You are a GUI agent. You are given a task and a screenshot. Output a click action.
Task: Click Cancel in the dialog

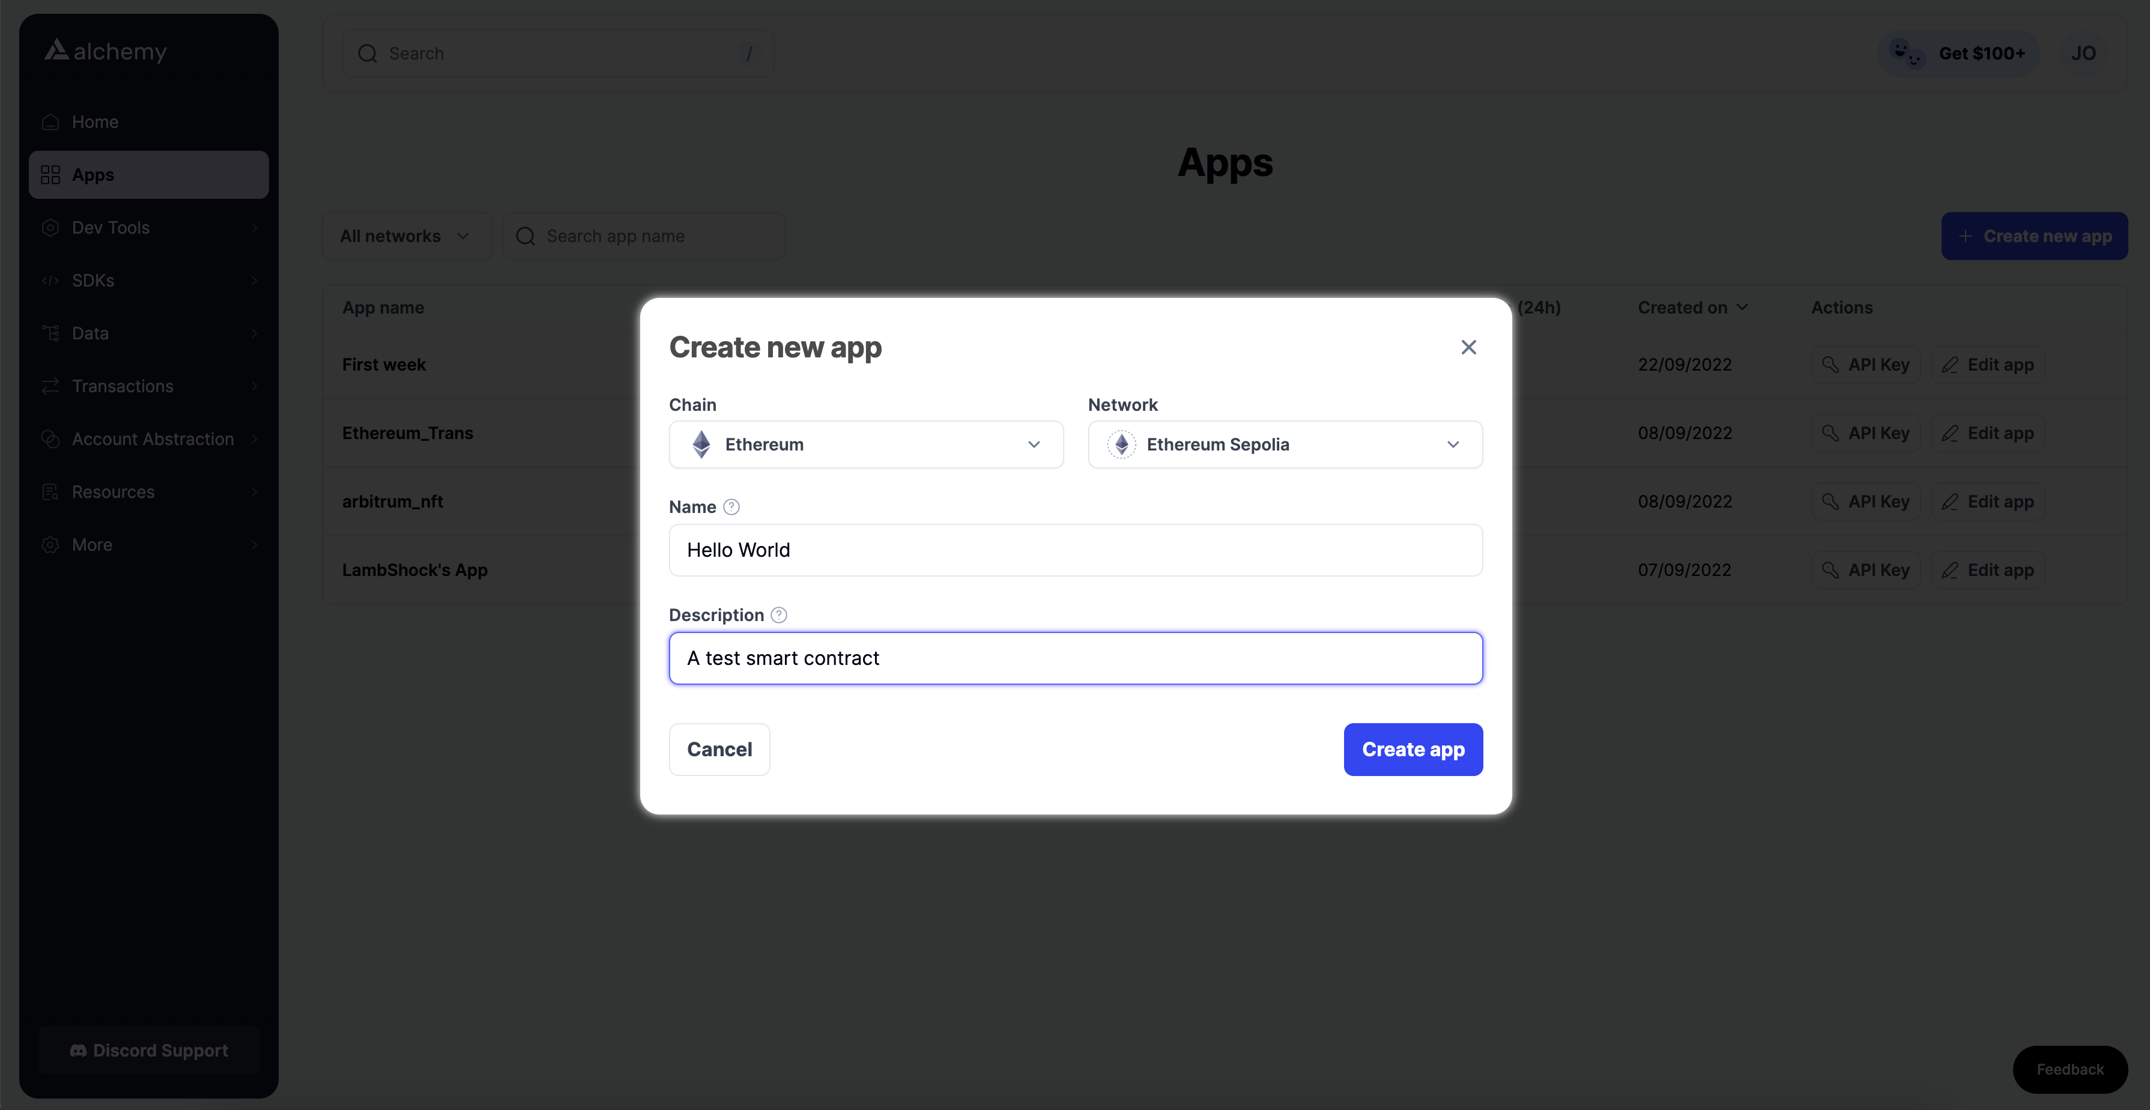pos(719,750)
